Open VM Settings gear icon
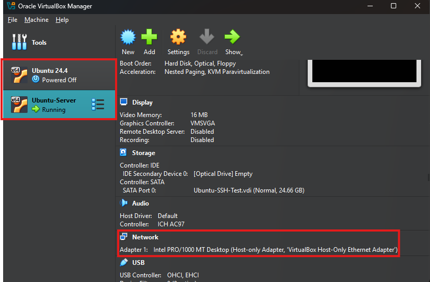The height and width of the screenshot is (282, 430). click(178, 37)
